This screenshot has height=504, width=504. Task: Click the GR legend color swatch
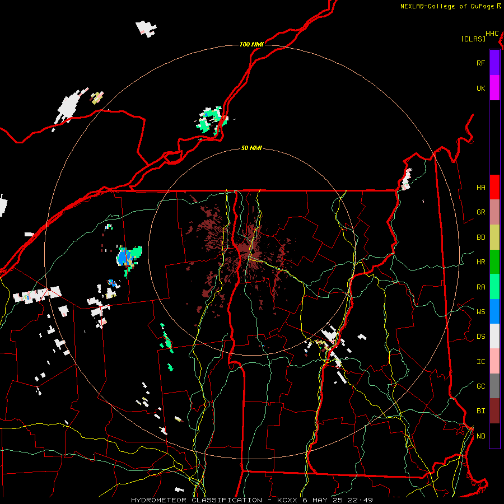[x=494, y=212]
